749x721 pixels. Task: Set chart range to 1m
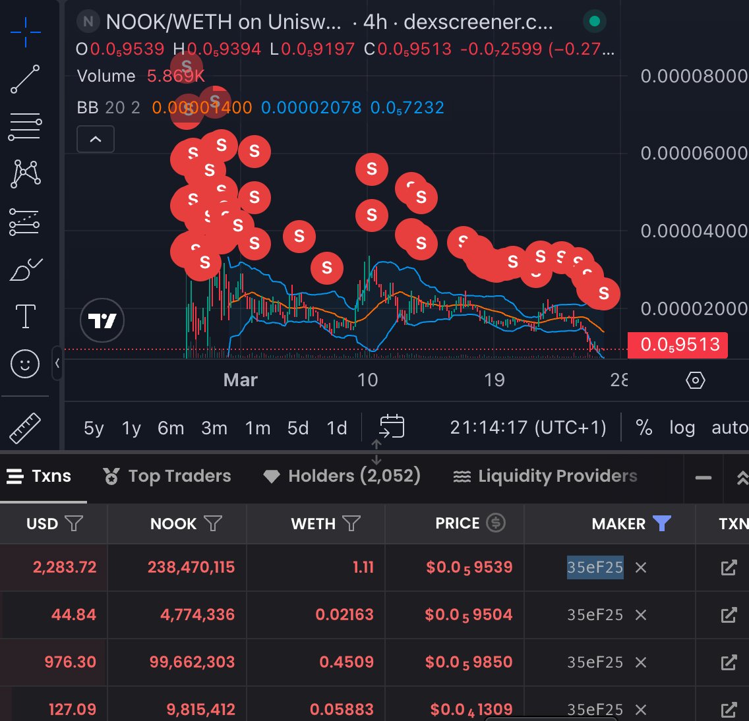coord(257,428)
